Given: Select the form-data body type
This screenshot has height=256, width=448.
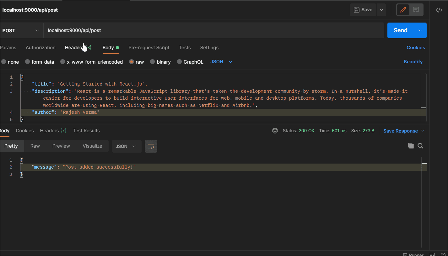Looking at the screenshot, I should pyautogui.click(x=28, y=62).
